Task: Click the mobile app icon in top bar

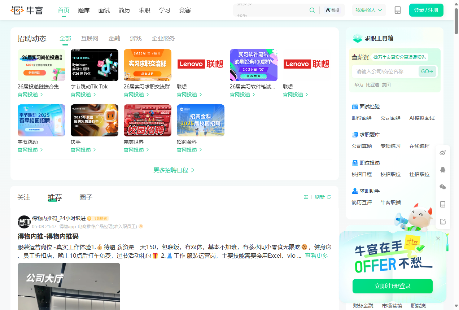Action: (397, 10)
